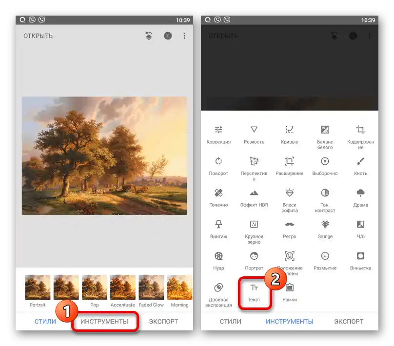Show image info icon in left screen

click(168, 36)
